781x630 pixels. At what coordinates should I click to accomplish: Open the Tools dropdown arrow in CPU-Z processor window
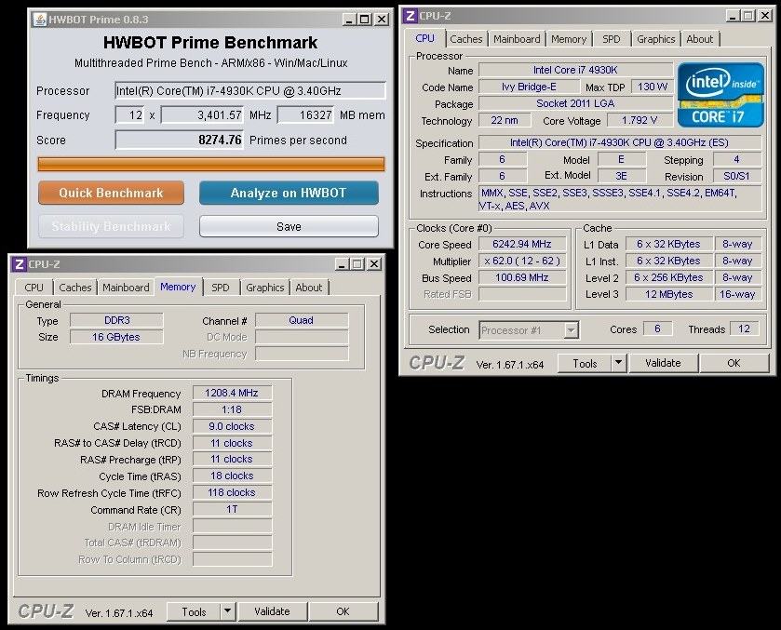(x=619, y=363)
